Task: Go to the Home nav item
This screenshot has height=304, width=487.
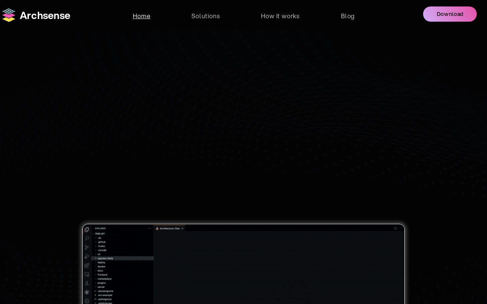Action: [x=142, y=16]
